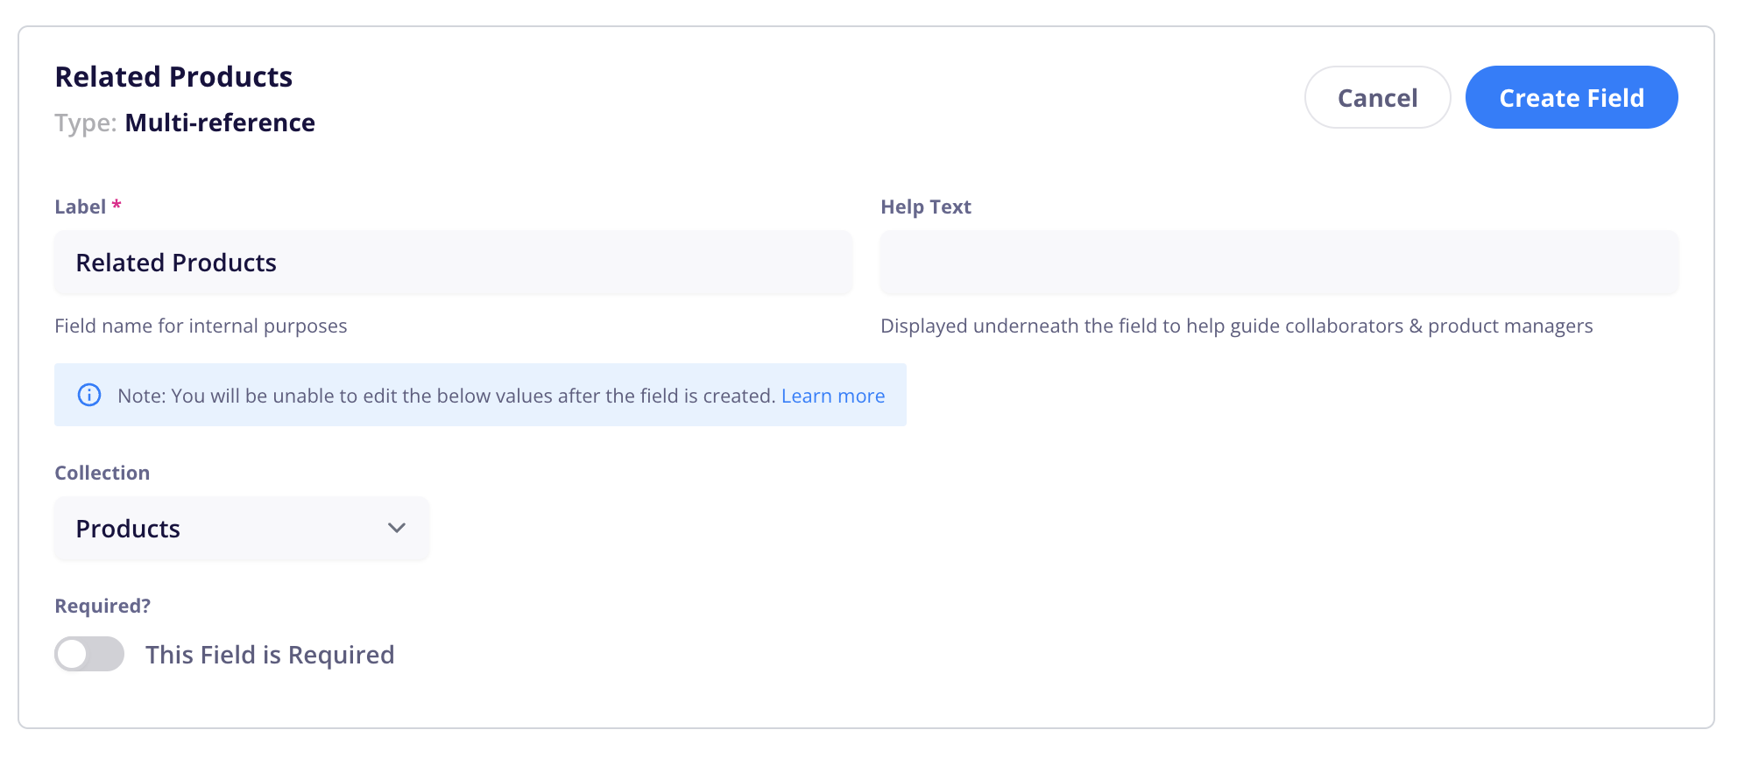The image size is (1745, 758).
Task: Enable the Required toggle switch
Action: (x=89, y=654)
